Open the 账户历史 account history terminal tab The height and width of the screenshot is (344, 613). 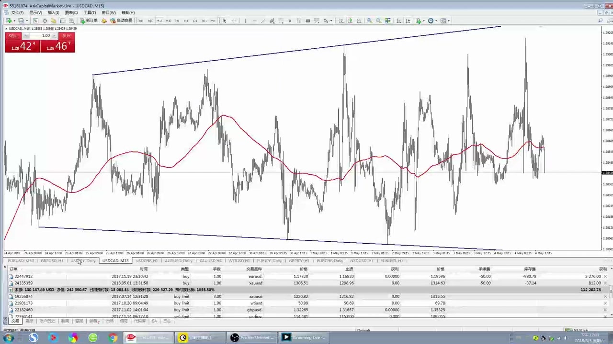pos(47,321)
